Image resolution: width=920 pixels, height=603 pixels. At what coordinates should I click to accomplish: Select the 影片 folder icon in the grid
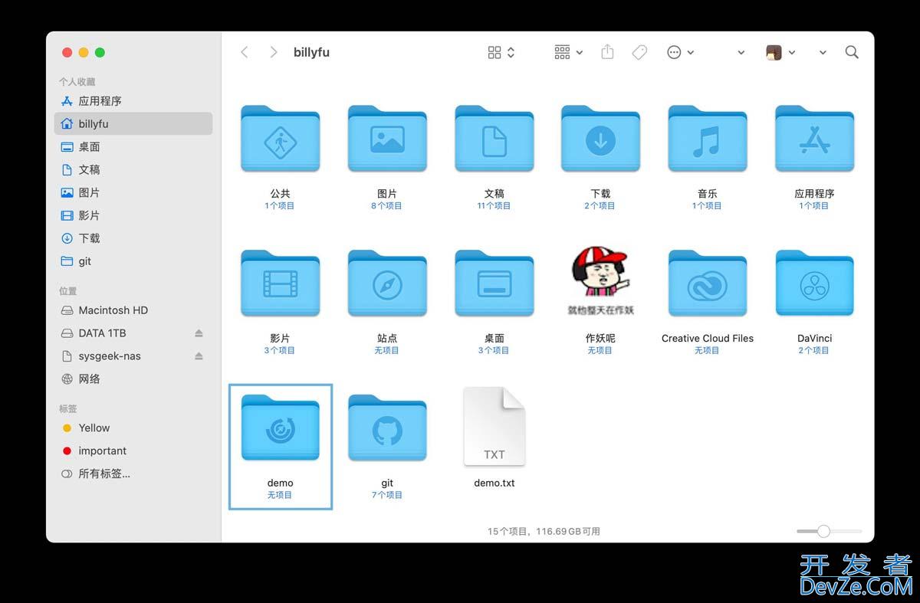[x=280, y=283]
